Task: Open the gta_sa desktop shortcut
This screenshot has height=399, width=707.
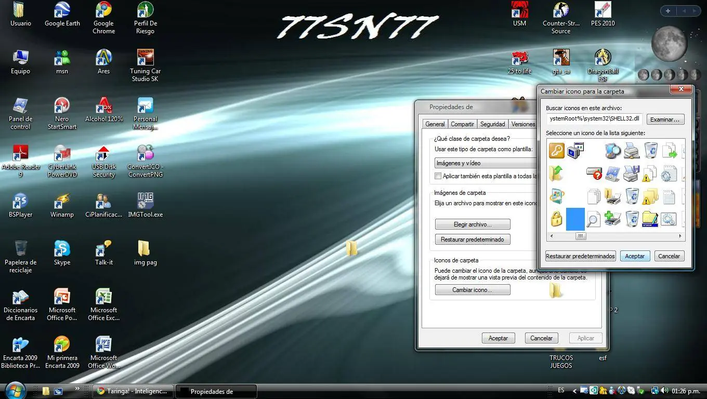Action: coord(561,61)
